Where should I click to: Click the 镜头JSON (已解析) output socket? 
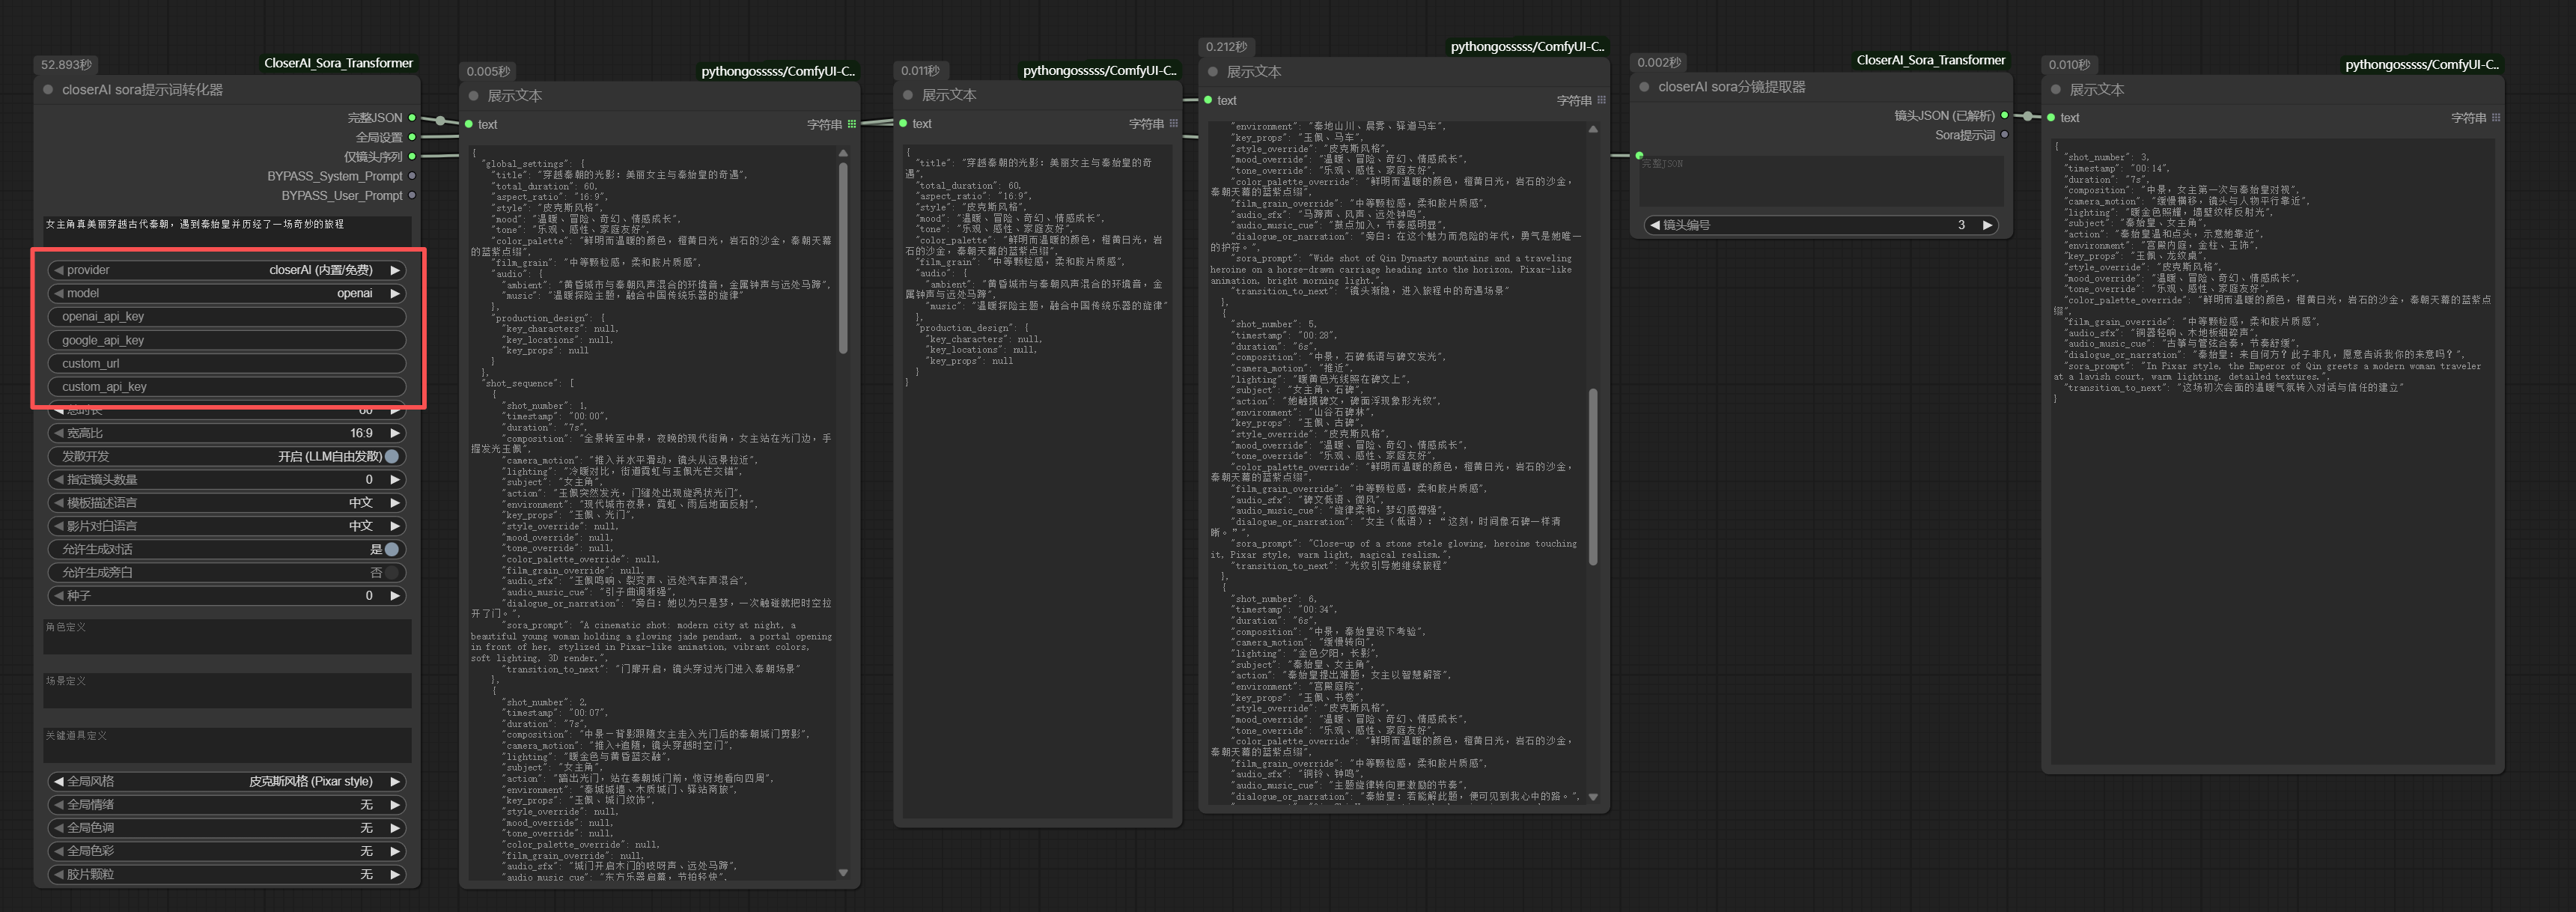tap(2004, 116)
